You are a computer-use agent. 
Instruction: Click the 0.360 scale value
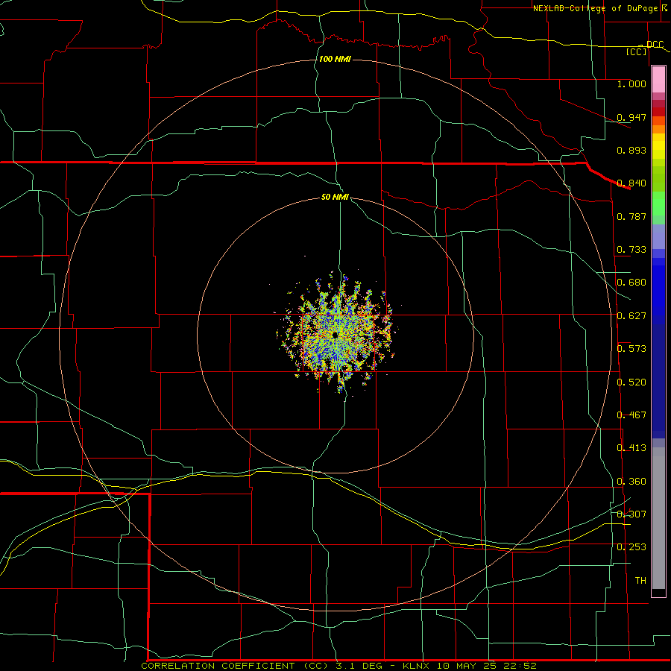(x=631, y=482)
